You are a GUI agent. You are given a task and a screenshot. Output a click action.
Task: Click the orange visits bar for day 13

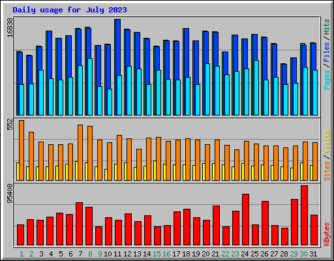pyautogui.click(x=139, y=164)
